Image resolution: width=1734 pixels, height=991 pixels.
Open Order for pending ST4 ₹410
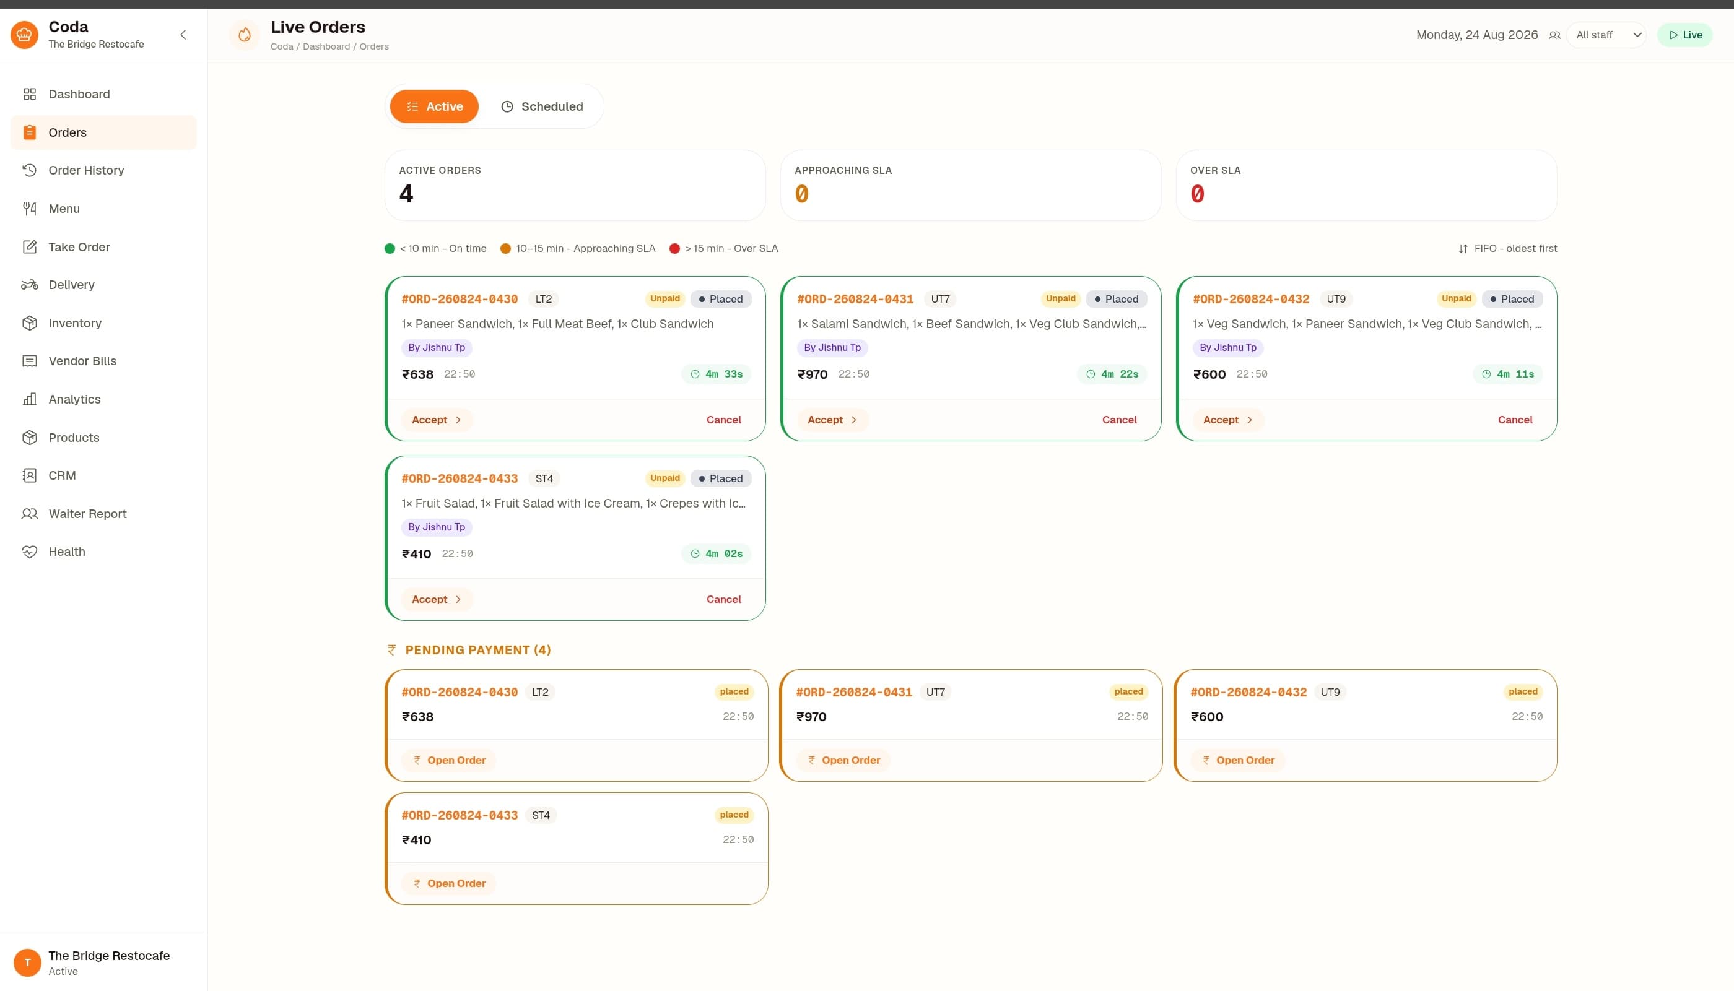click(448, 883)
